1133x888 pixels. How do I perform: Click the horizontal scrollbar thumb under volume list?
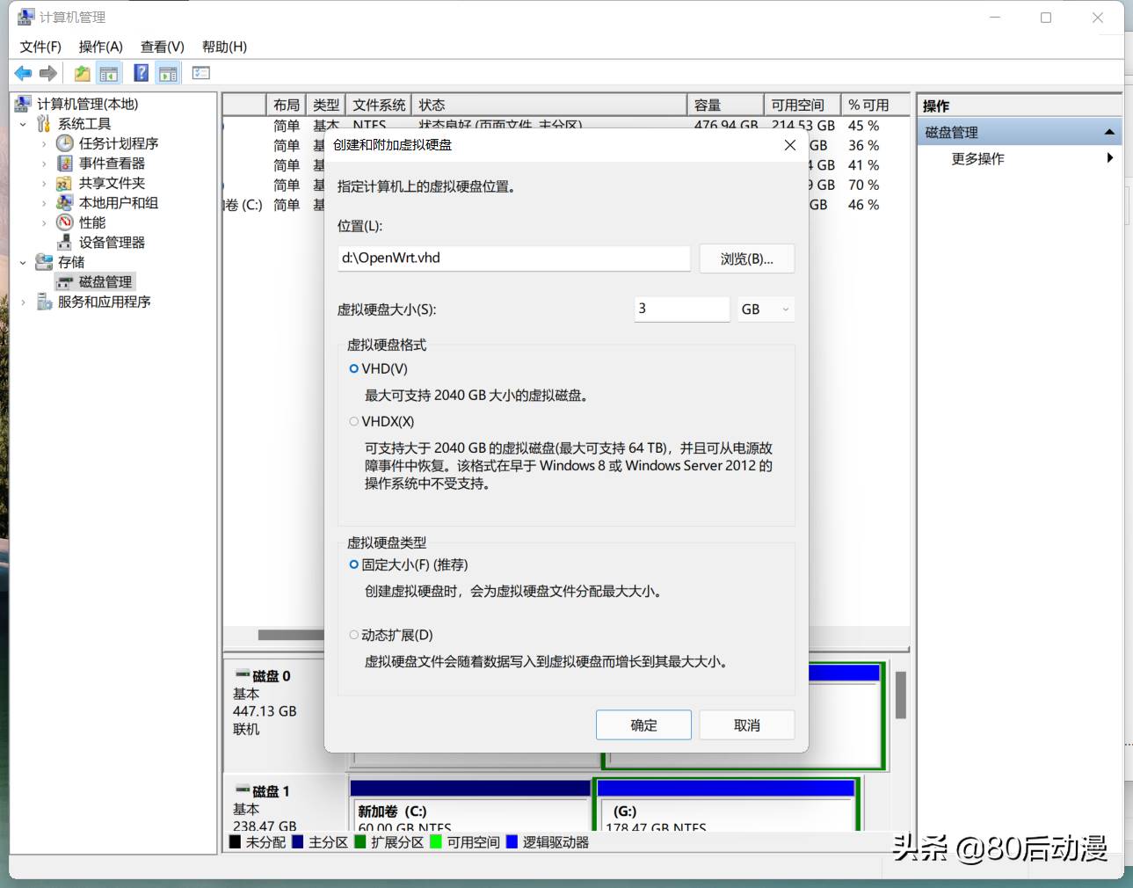click(x=292, y=635)
